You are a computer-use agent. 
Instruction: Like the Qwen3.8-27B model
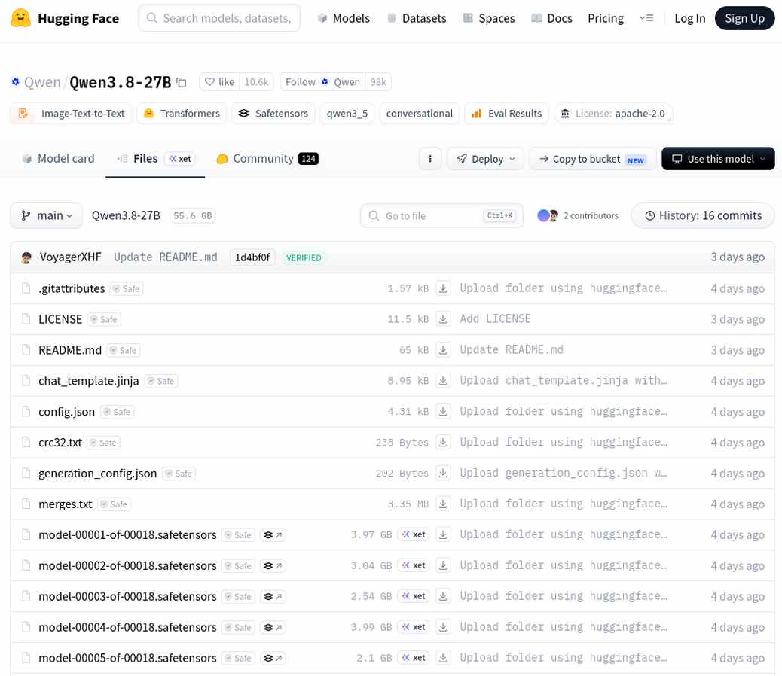tap(219, 82)
